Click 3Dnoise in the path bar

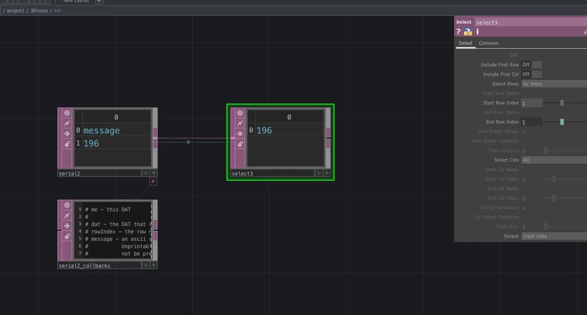click(x=39, y=10)
